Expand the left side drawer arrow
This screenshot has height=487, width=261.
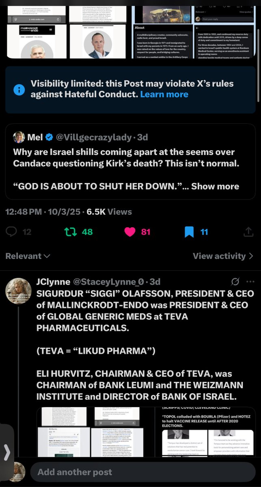(x=7, y=453)
